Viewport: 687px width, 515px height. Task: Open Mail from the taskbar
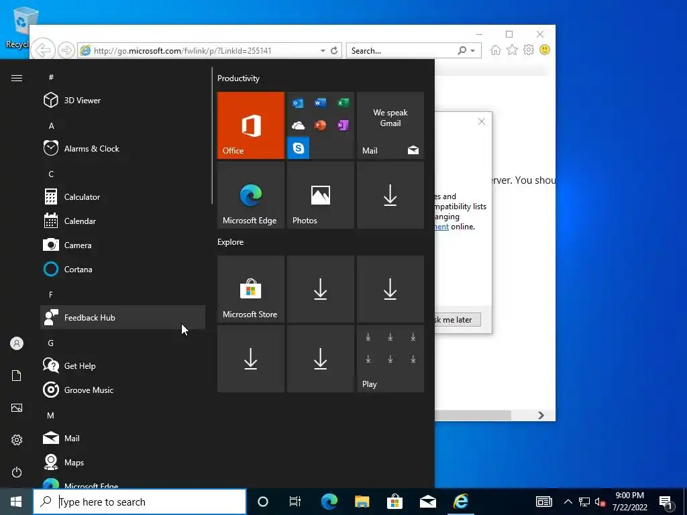pyautogui.click(x=427, y=502)
